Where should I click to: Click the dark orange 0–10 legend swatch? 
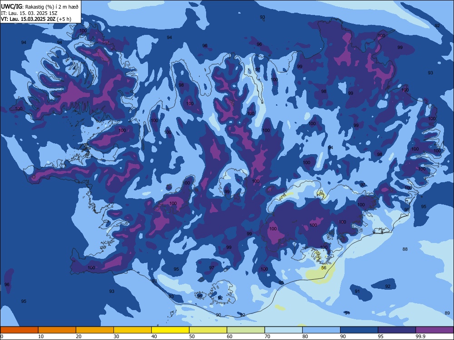pyautogui.click(x=19, y=330)
